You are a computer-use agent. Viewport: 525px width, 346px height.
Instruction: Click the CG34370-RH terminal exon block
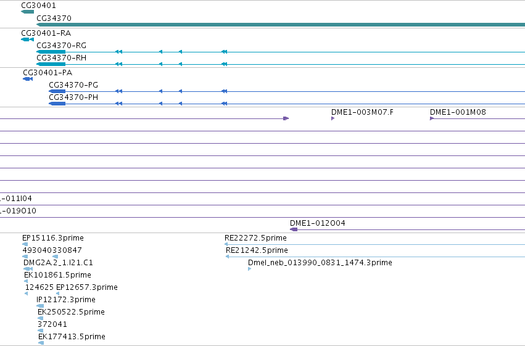click(x=51, y=64)
